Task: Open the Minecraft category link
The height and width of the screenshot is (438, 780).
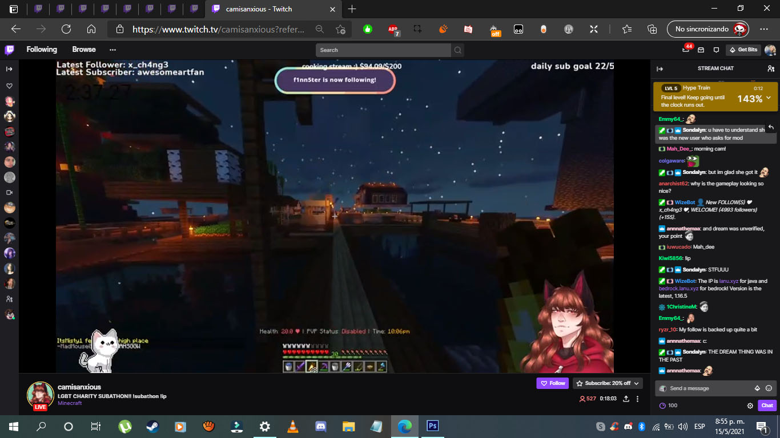Action: 70,403
